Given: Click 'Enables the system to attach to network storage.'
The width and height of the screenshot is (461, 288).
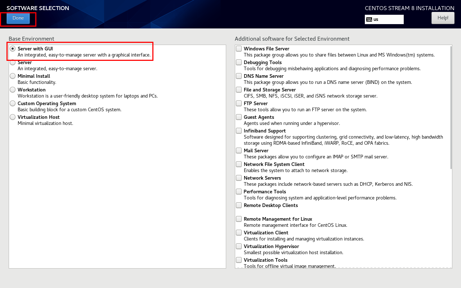Looking at the screenshot, I should pyautogui.click(x=296, y=171).
